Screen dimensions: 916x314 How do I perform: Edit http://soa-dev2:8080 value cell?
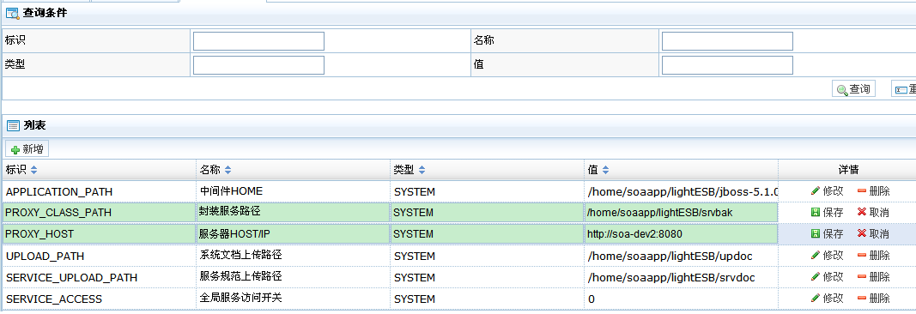coord(681,234)
